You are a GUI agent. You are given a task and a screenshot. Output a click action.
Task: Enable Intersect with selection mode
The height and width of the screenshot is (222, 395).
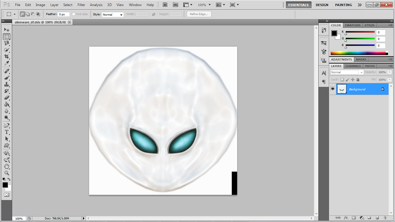38,14
